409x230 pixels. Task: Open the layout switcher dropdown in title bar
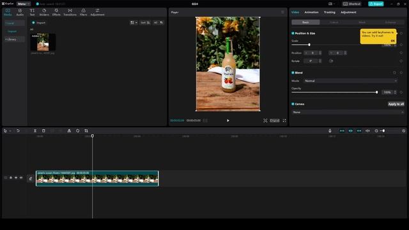(x=332, y=4)
